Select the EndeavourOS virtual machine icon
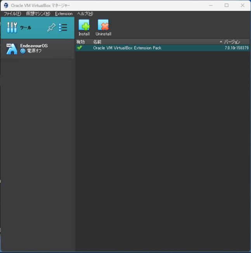This screenshot has width=251, height=253. [12, 49]
